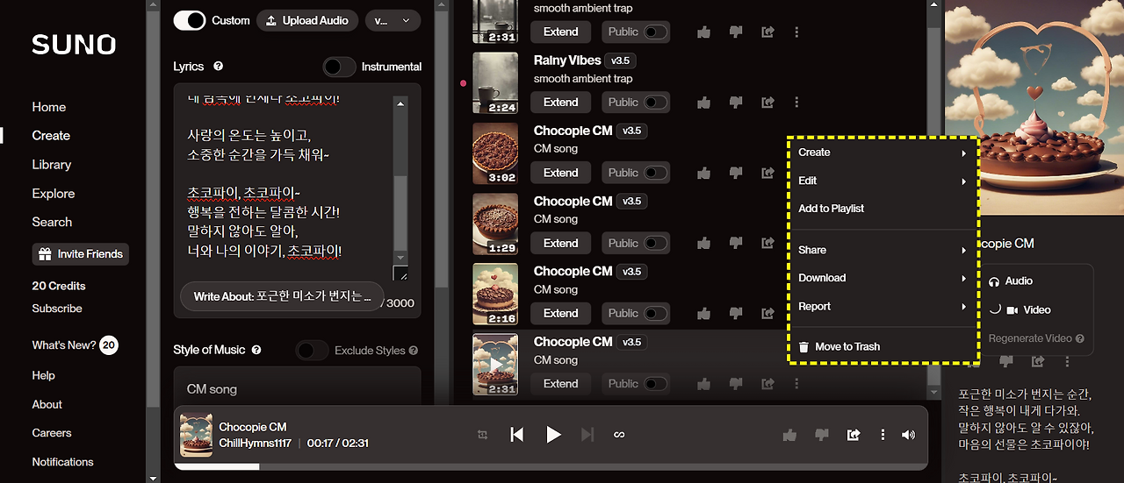Click the What's New 20 badge
This screenshot has height=483, width=1124.
108,345
